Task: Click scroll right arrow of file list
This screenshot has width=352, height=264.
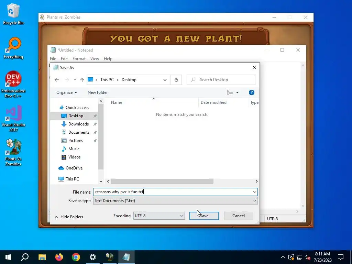Action: pyautogui.click(x=256, y=181)
